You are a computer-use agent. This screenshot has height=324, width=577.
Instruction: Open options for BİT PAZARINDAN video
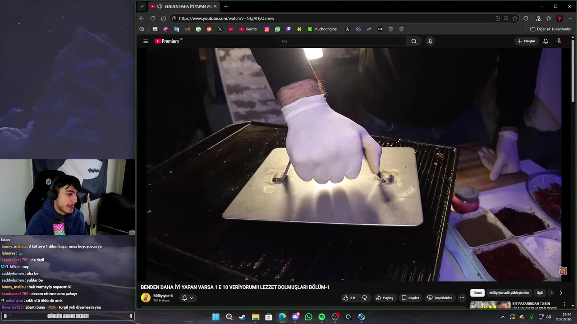564,304
